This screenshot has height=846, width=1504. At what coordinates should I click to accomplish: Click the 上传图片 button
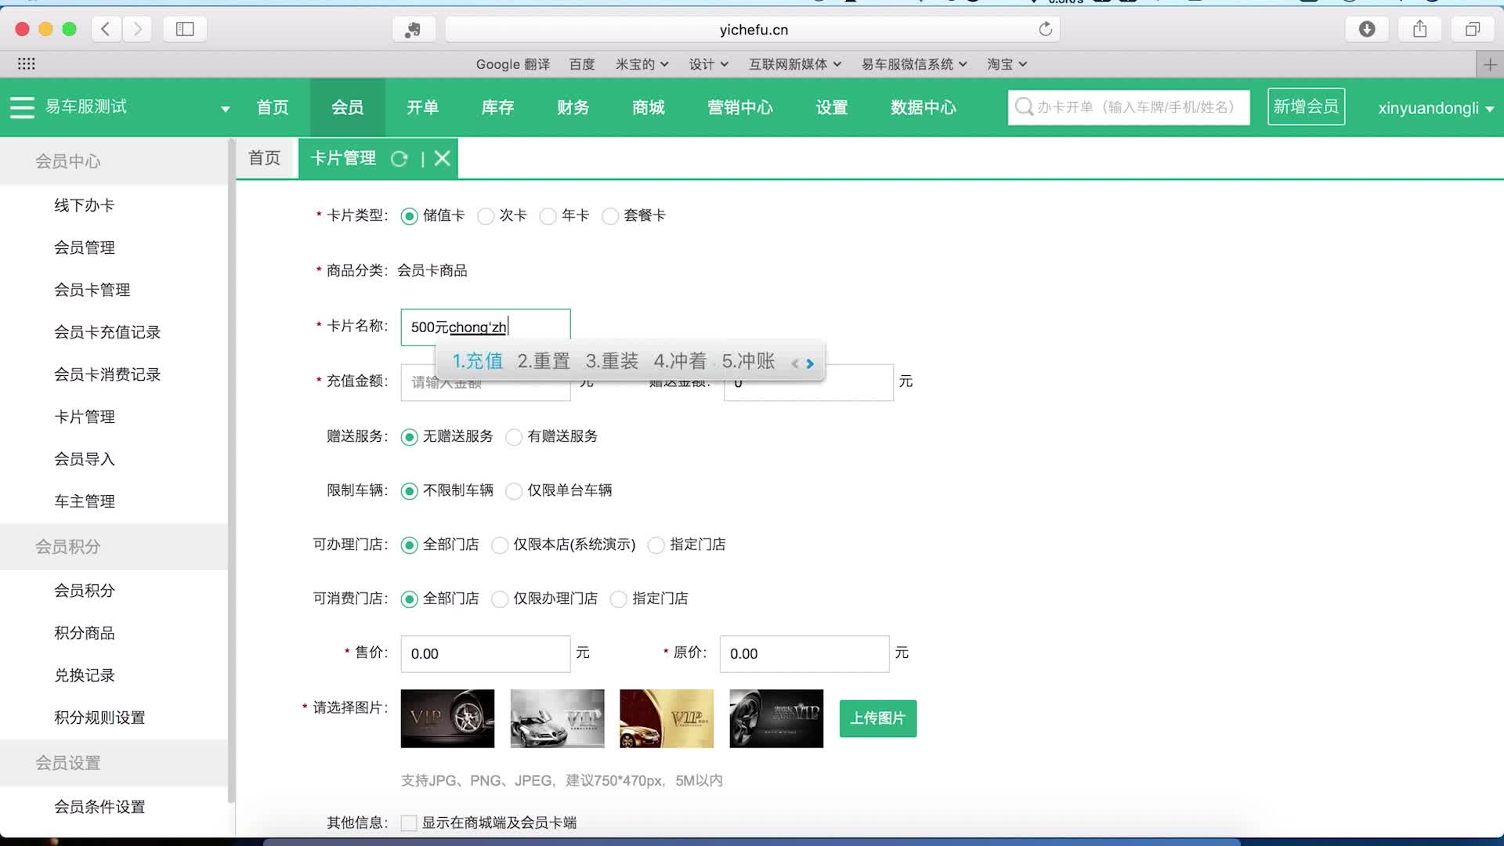point(877,718)
